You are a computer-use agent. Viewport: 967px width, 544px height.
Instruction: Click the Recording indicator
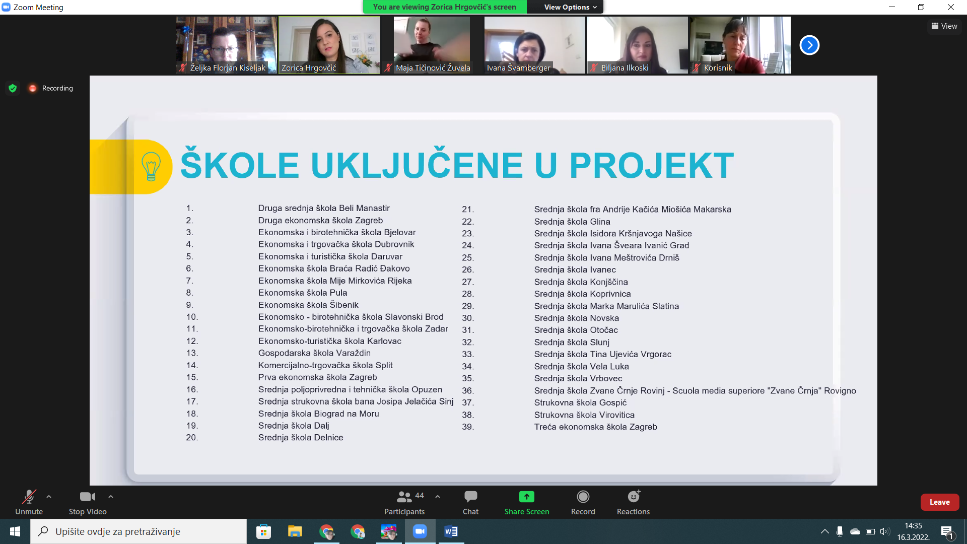point(51,88)
